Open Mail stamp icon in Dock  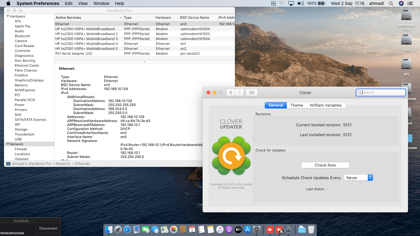(137, 229)
